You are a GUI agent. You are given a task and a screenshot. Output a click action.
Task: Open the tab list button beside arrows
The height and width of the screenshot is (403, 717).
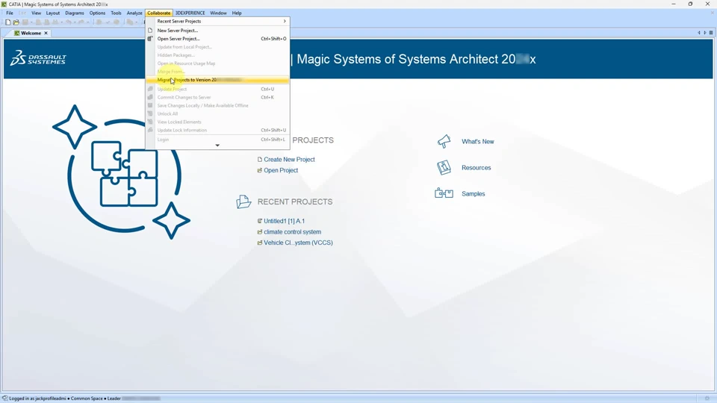pyautogui.click(x=711, y=33)
